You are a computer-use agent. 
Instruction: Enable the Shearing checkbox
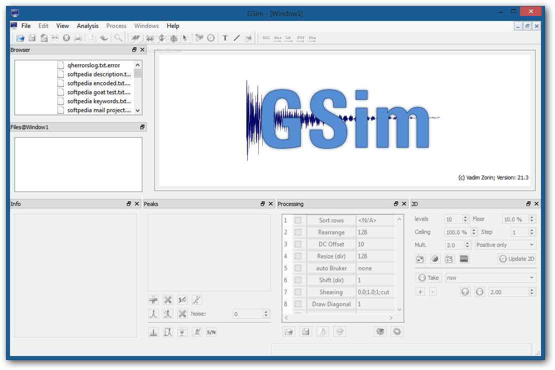(298, 292)
